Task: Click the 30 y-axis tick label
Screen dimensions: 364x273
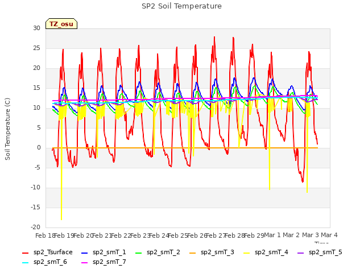Action: click(36, 28)
